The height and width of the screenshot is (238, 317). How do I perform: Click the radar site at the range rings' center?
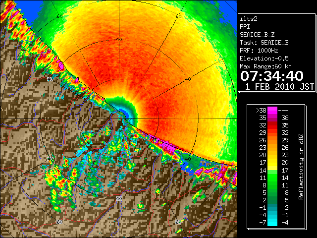click(x=119, y=119)
